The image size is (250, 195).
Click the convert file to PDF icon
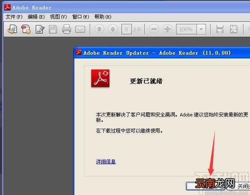26,29
